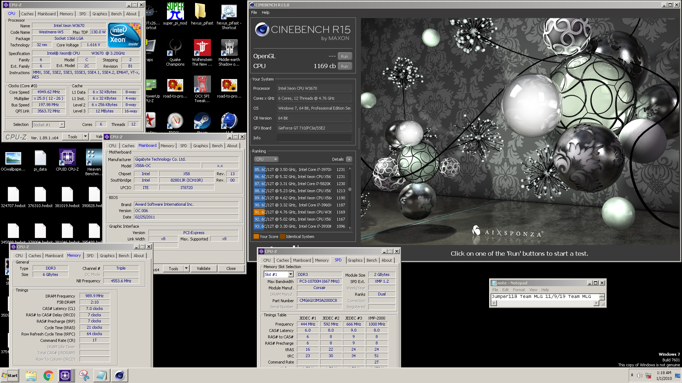Launch Middle-earth Shadow of Mordor icon
The width and height of the screenshot is (682, 383).
click(229, 52)
